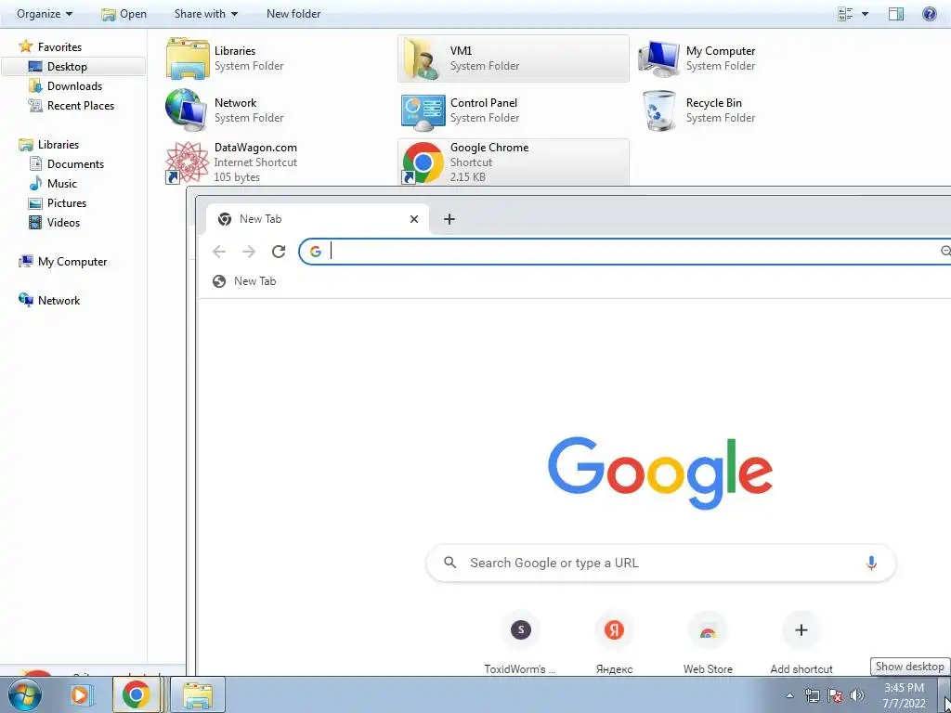Select My Computer in navigation pane
951x713 pixels.
tap(72, 262)
